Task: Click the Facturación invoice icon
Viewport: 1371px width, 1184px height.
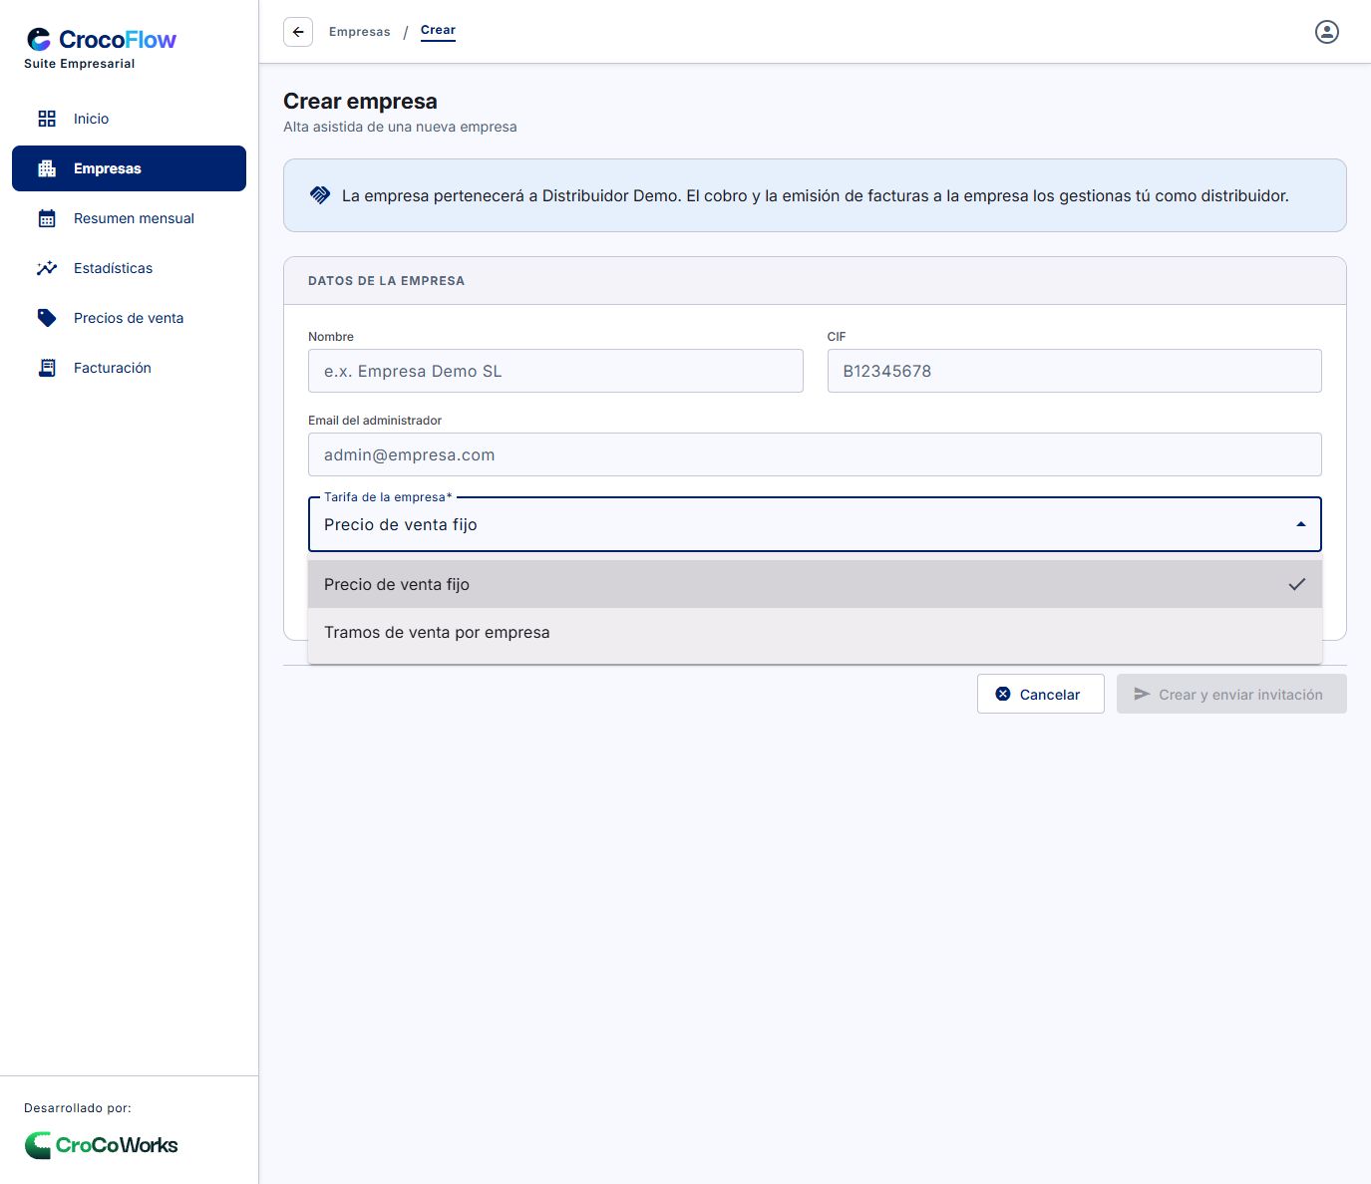Action: coord(47,368)
